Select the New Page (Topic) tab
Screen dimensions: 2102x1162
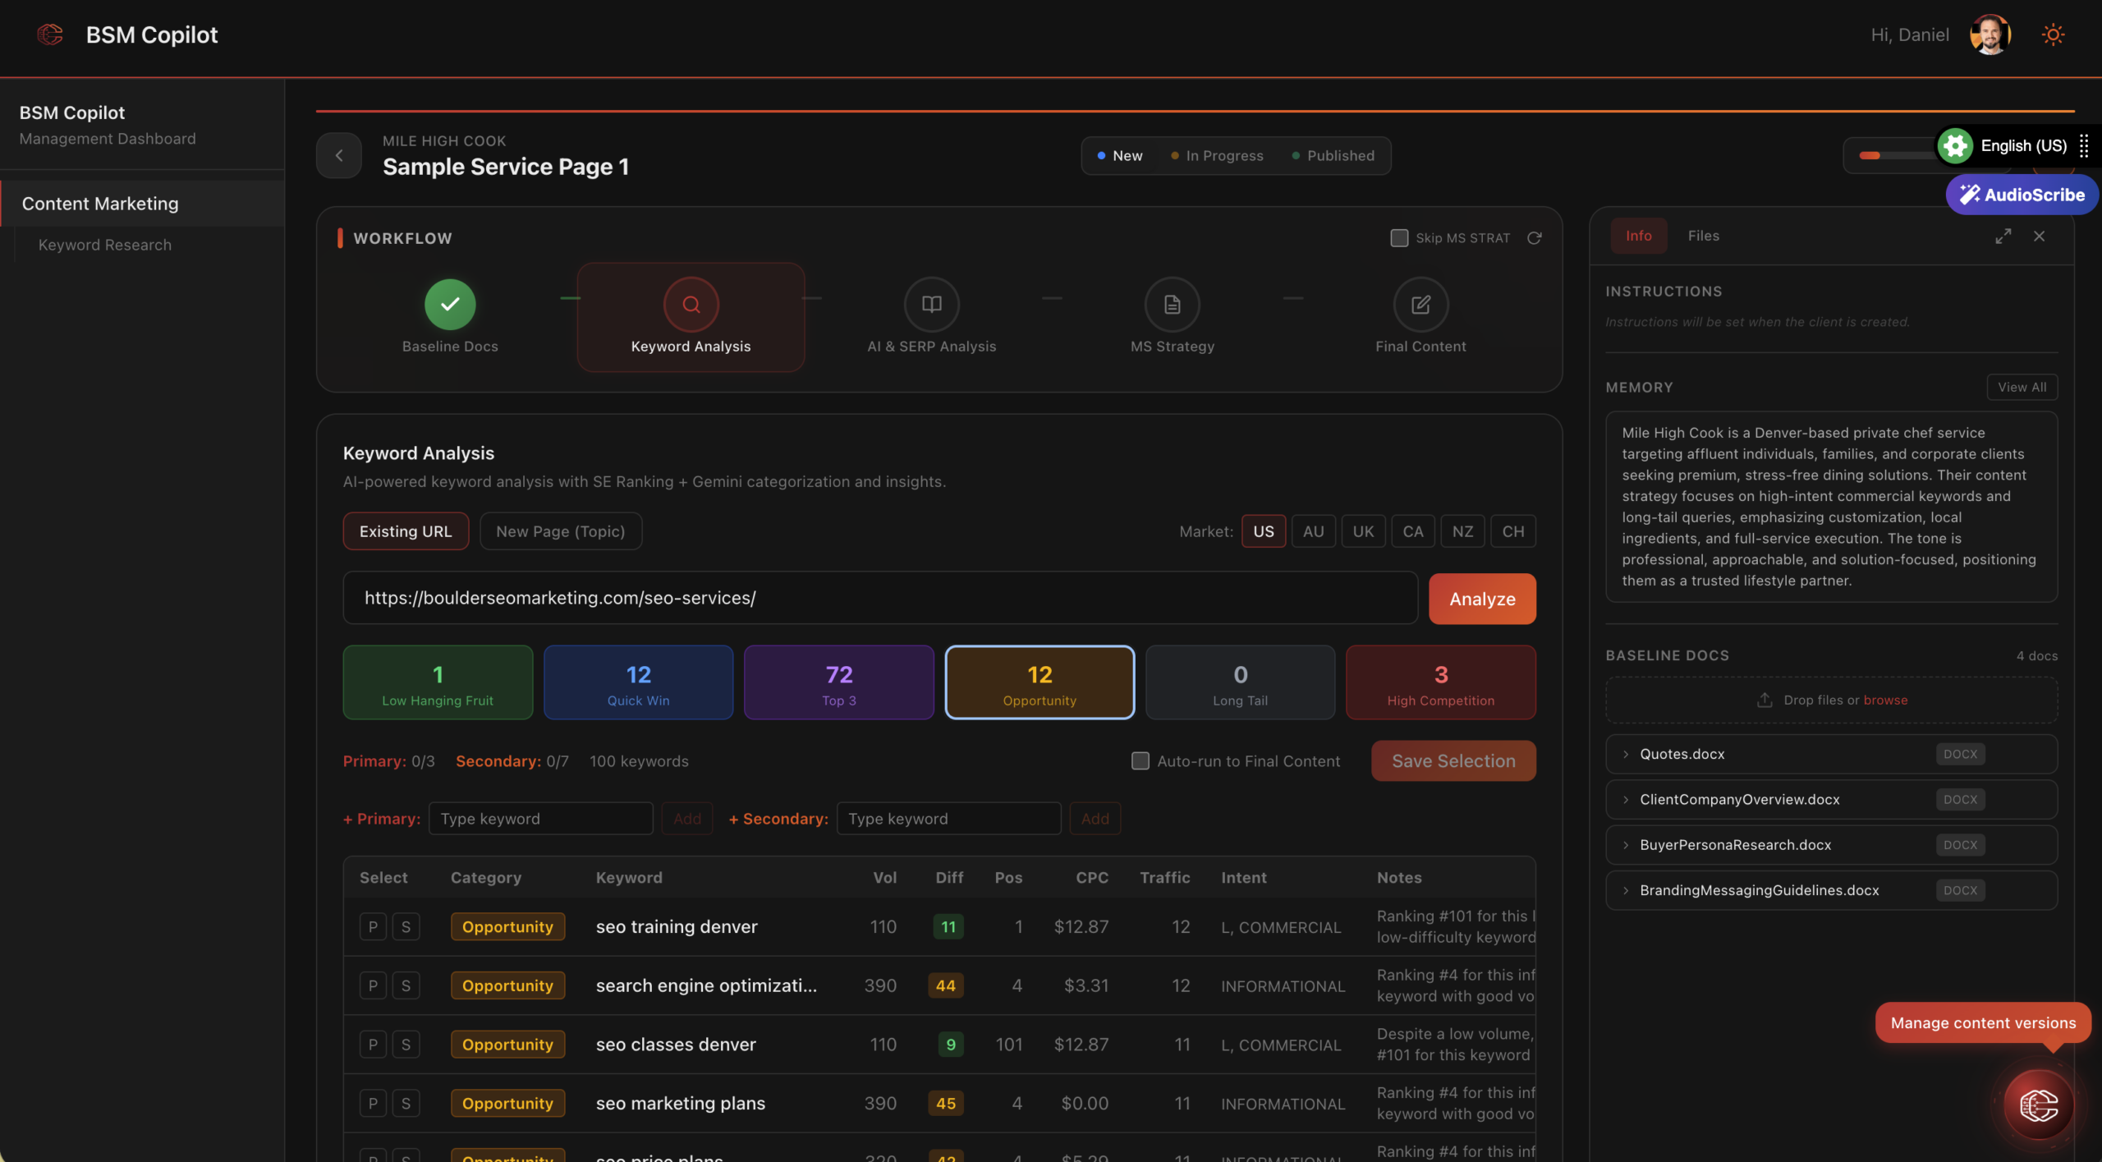point(560,531)
